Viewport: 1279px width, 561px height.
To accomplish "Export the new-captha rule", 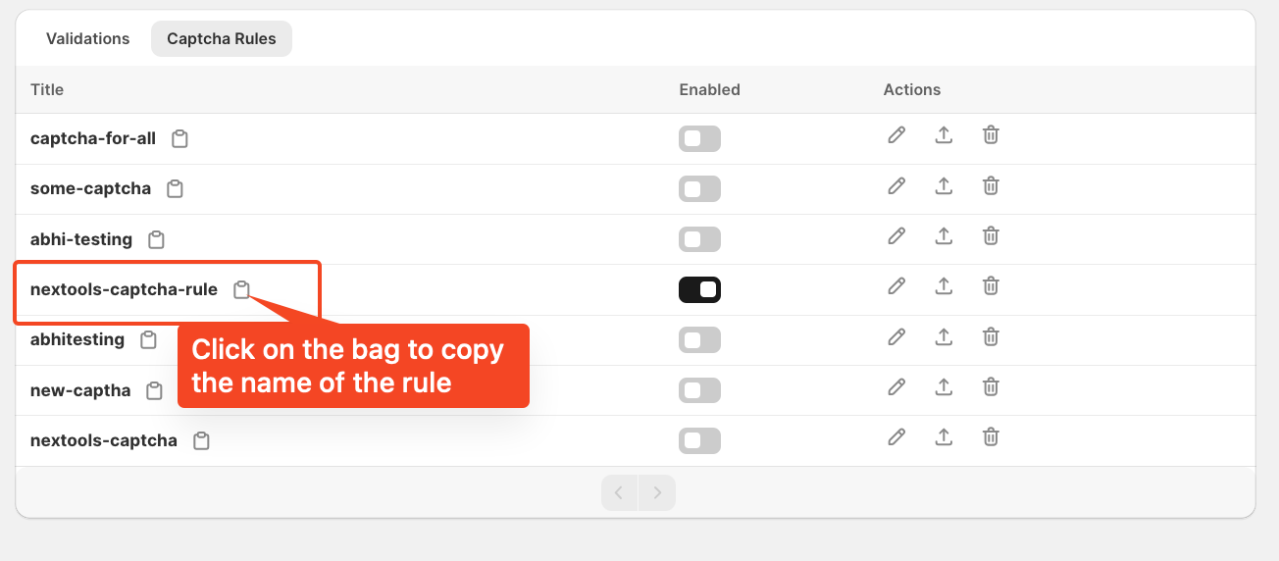I will (944, 387).
